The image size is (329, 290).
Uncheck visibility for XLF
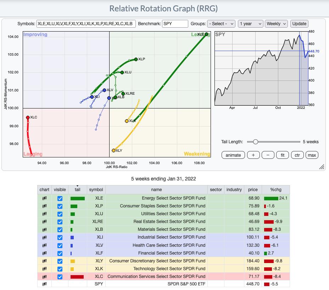point(60,253)
